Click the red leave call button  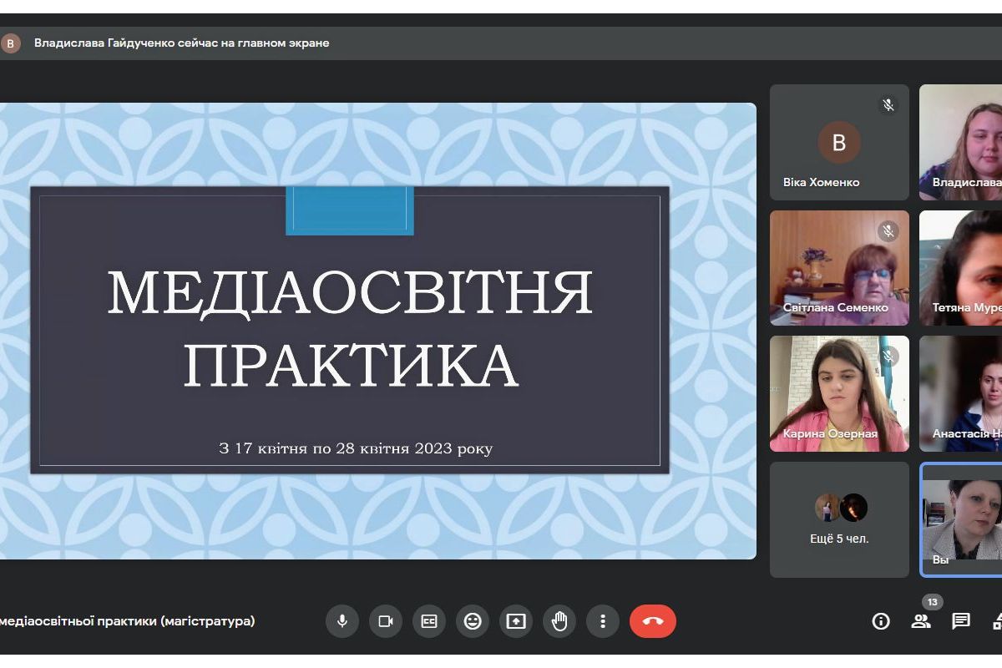(x=652, y=621)
